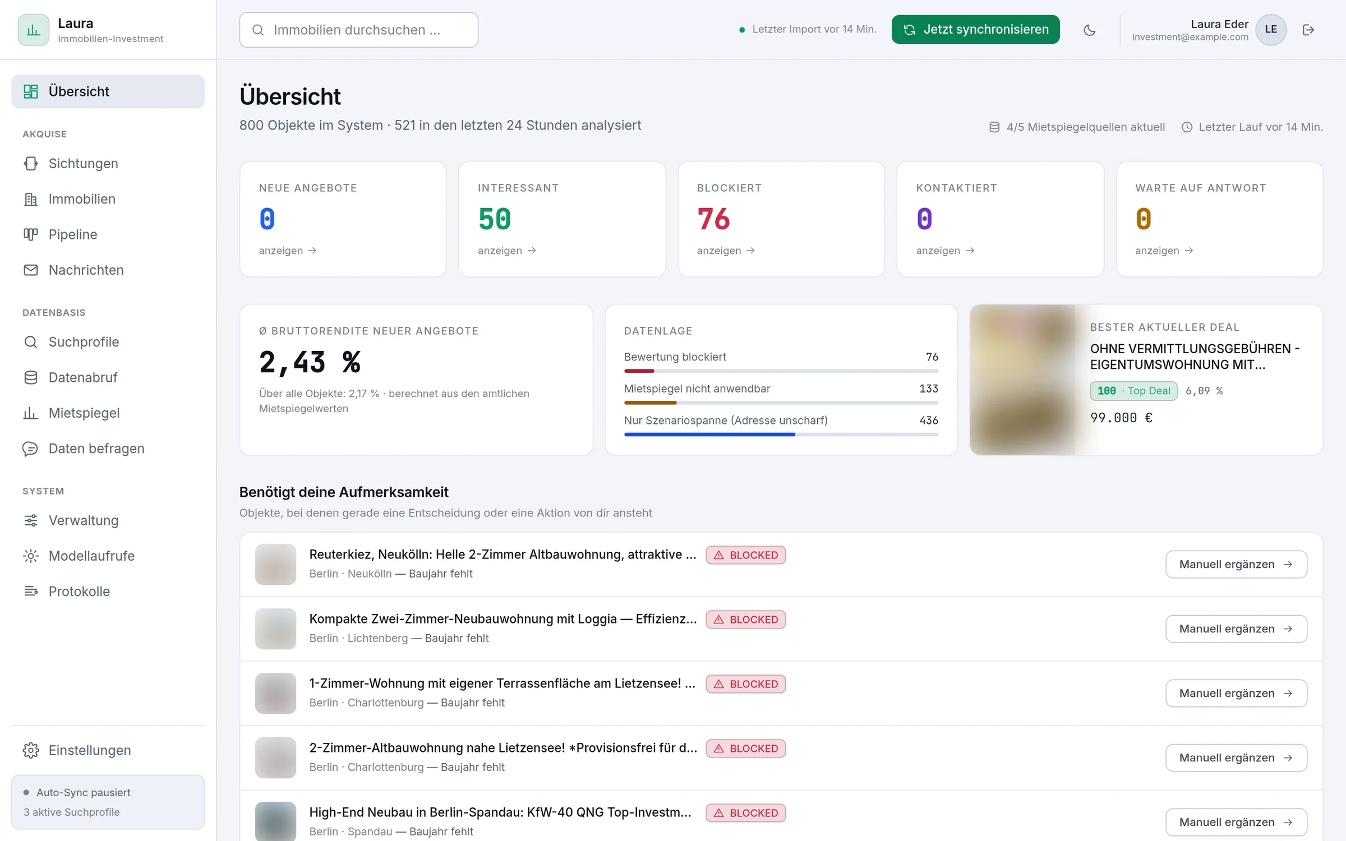Open thumbnail of Reuterkiez Neukölln listing
The width and height of the screenshot is (1346, 841).
coord(275,564)
